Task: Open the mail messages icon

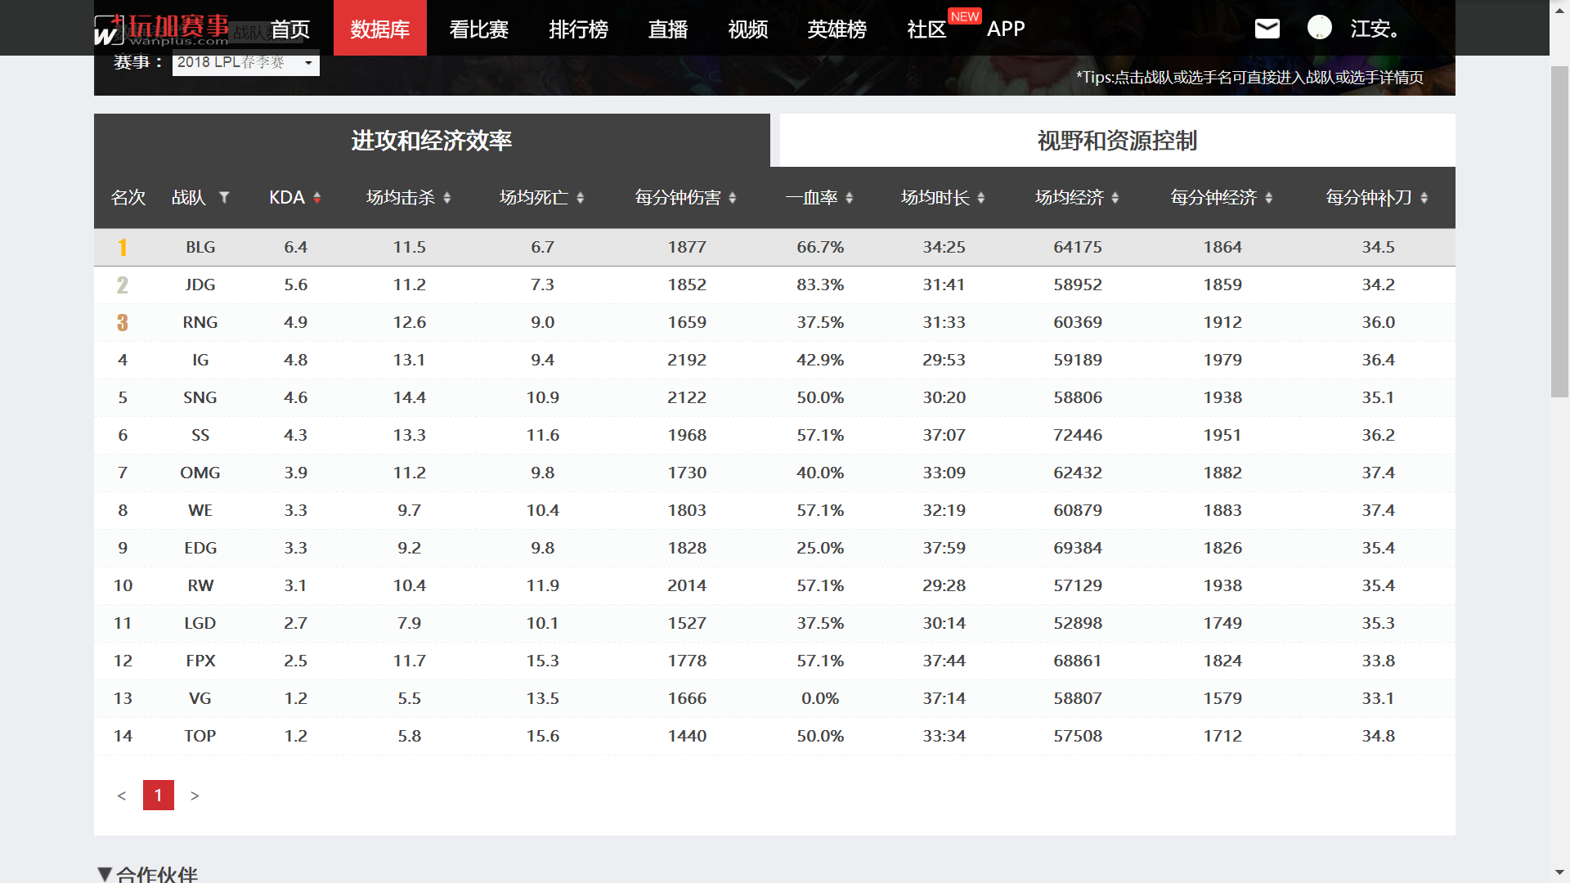Action: (1267, 29)
